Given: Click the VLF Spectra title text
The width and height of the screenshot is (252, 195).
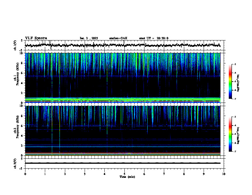Looking at the screenshot, I should coord(36,38).
